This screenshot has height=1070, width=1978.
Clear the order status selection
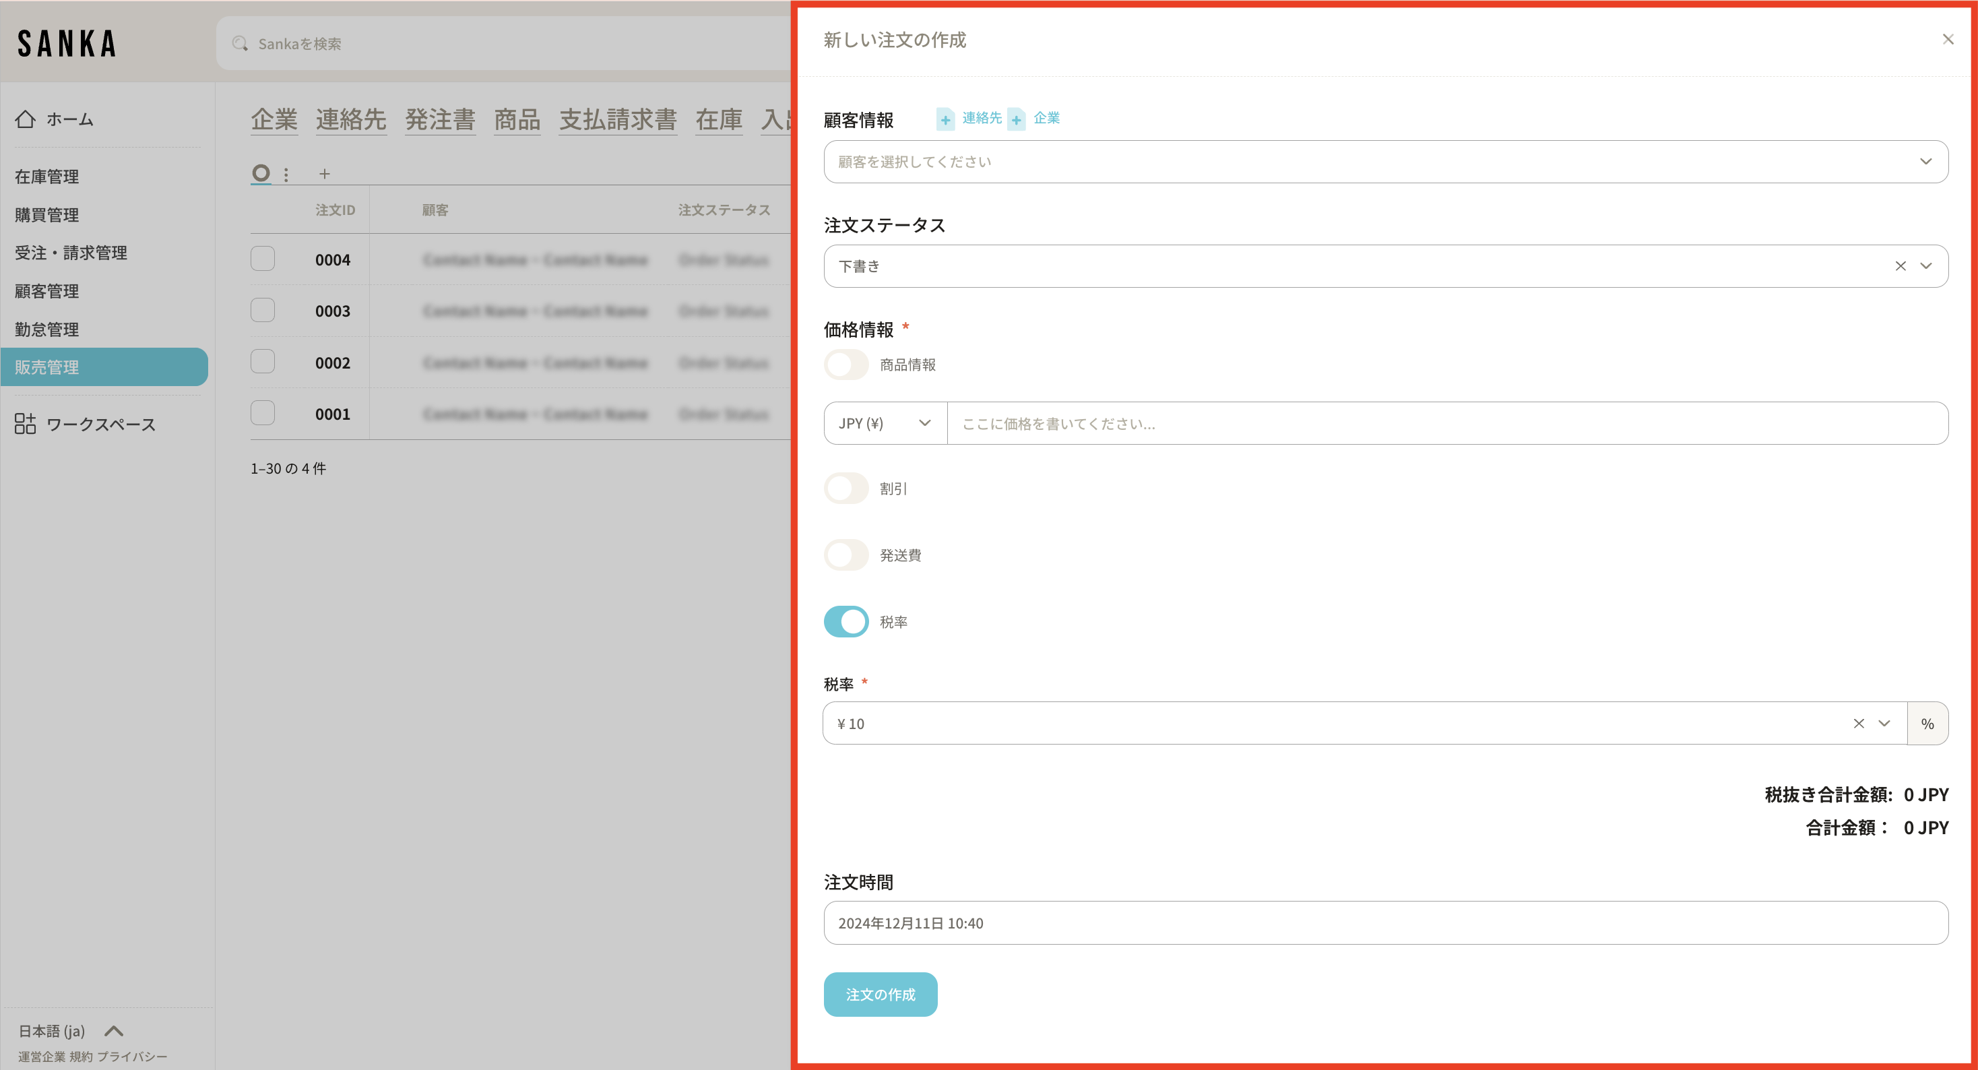pyautogui.click(x=1901, y=265)
